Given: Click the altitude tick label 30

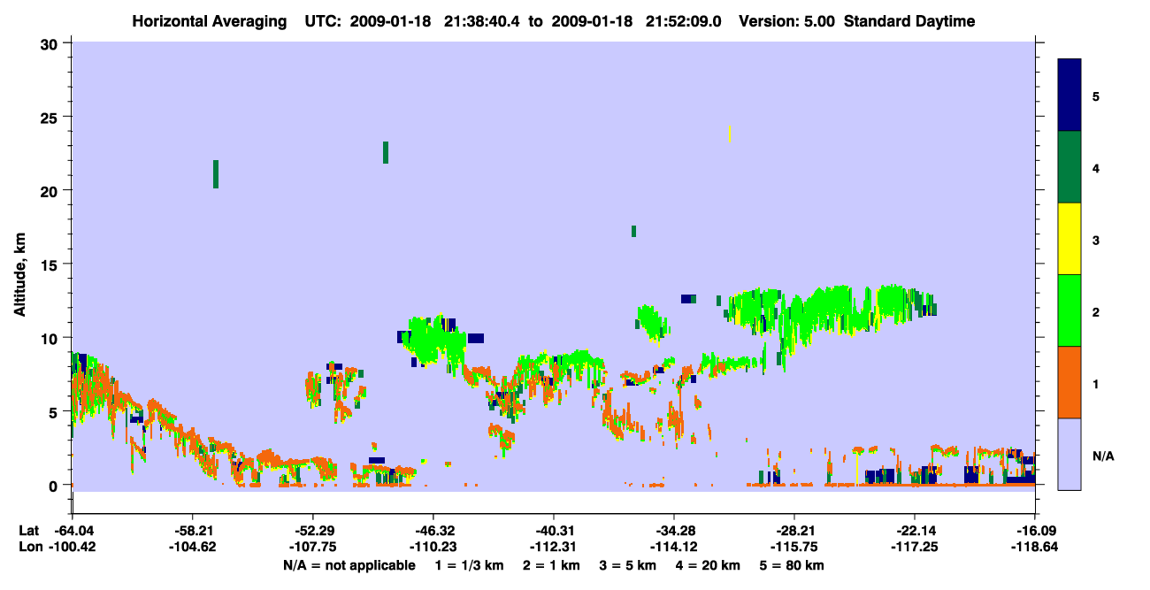Looking at the screenshot, I should [50, 43].
